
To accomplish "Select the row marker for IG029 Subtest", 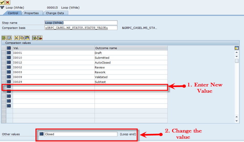I will coord(4,82).
